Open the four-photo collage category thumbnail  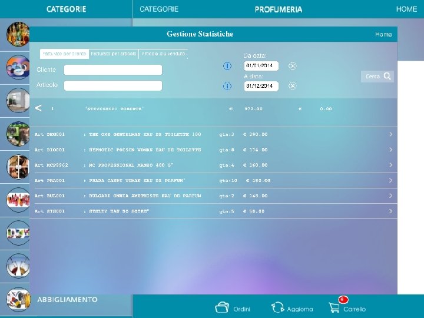pyautogui.click(x=18, y=167)
